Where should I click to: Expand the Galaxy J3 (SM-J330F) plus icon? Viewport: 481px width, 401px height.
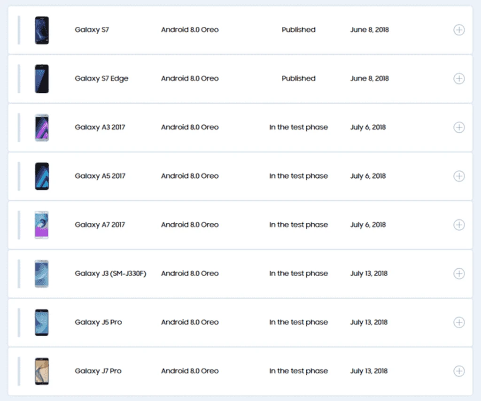(x=459, y=273)
